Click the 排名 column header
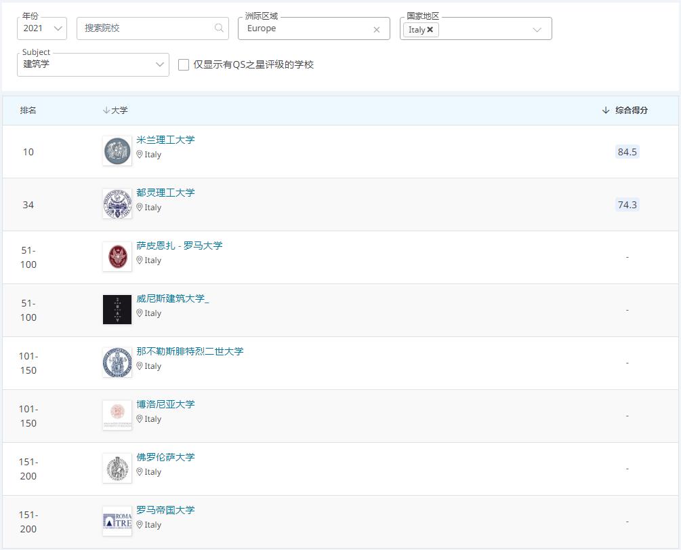 [x=28, y=111]
